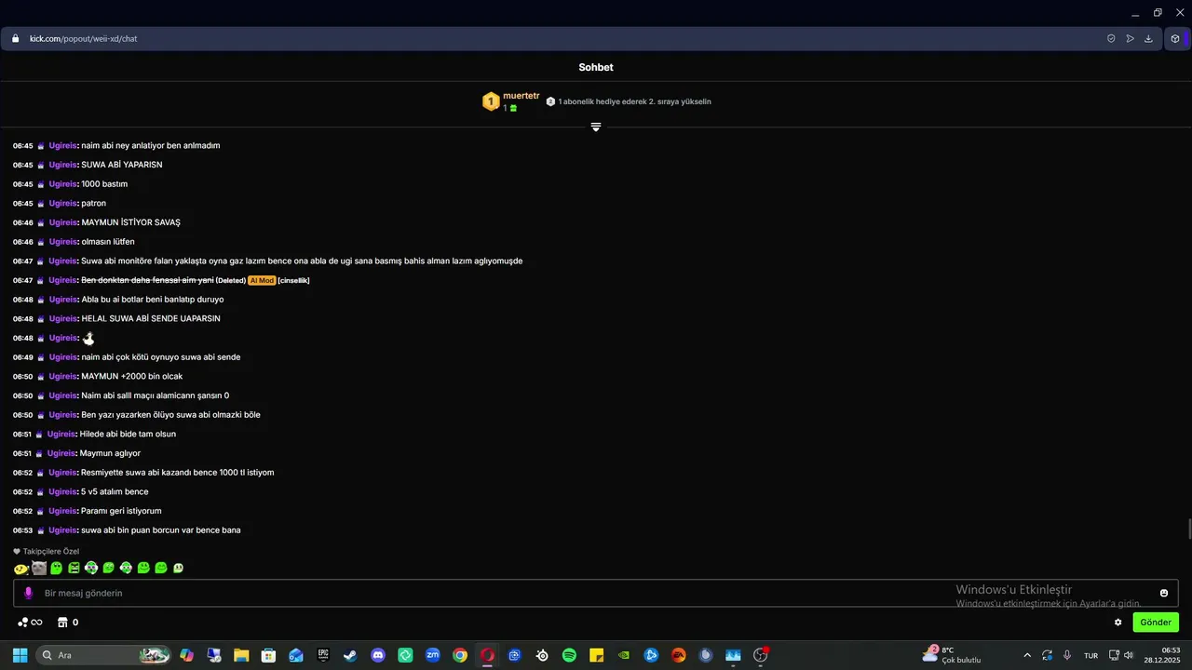Image resolution: width=1192 pixels, height=670 pixels.
Task: Open Spotify from the taskbar
Action: [x=569, y=655]
